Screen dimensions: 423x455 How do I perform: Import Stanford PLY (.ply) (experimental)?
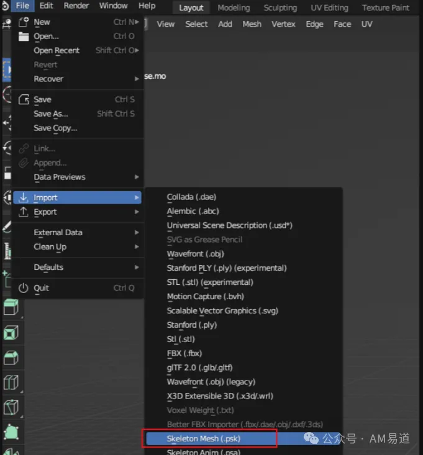click(227, 268)
